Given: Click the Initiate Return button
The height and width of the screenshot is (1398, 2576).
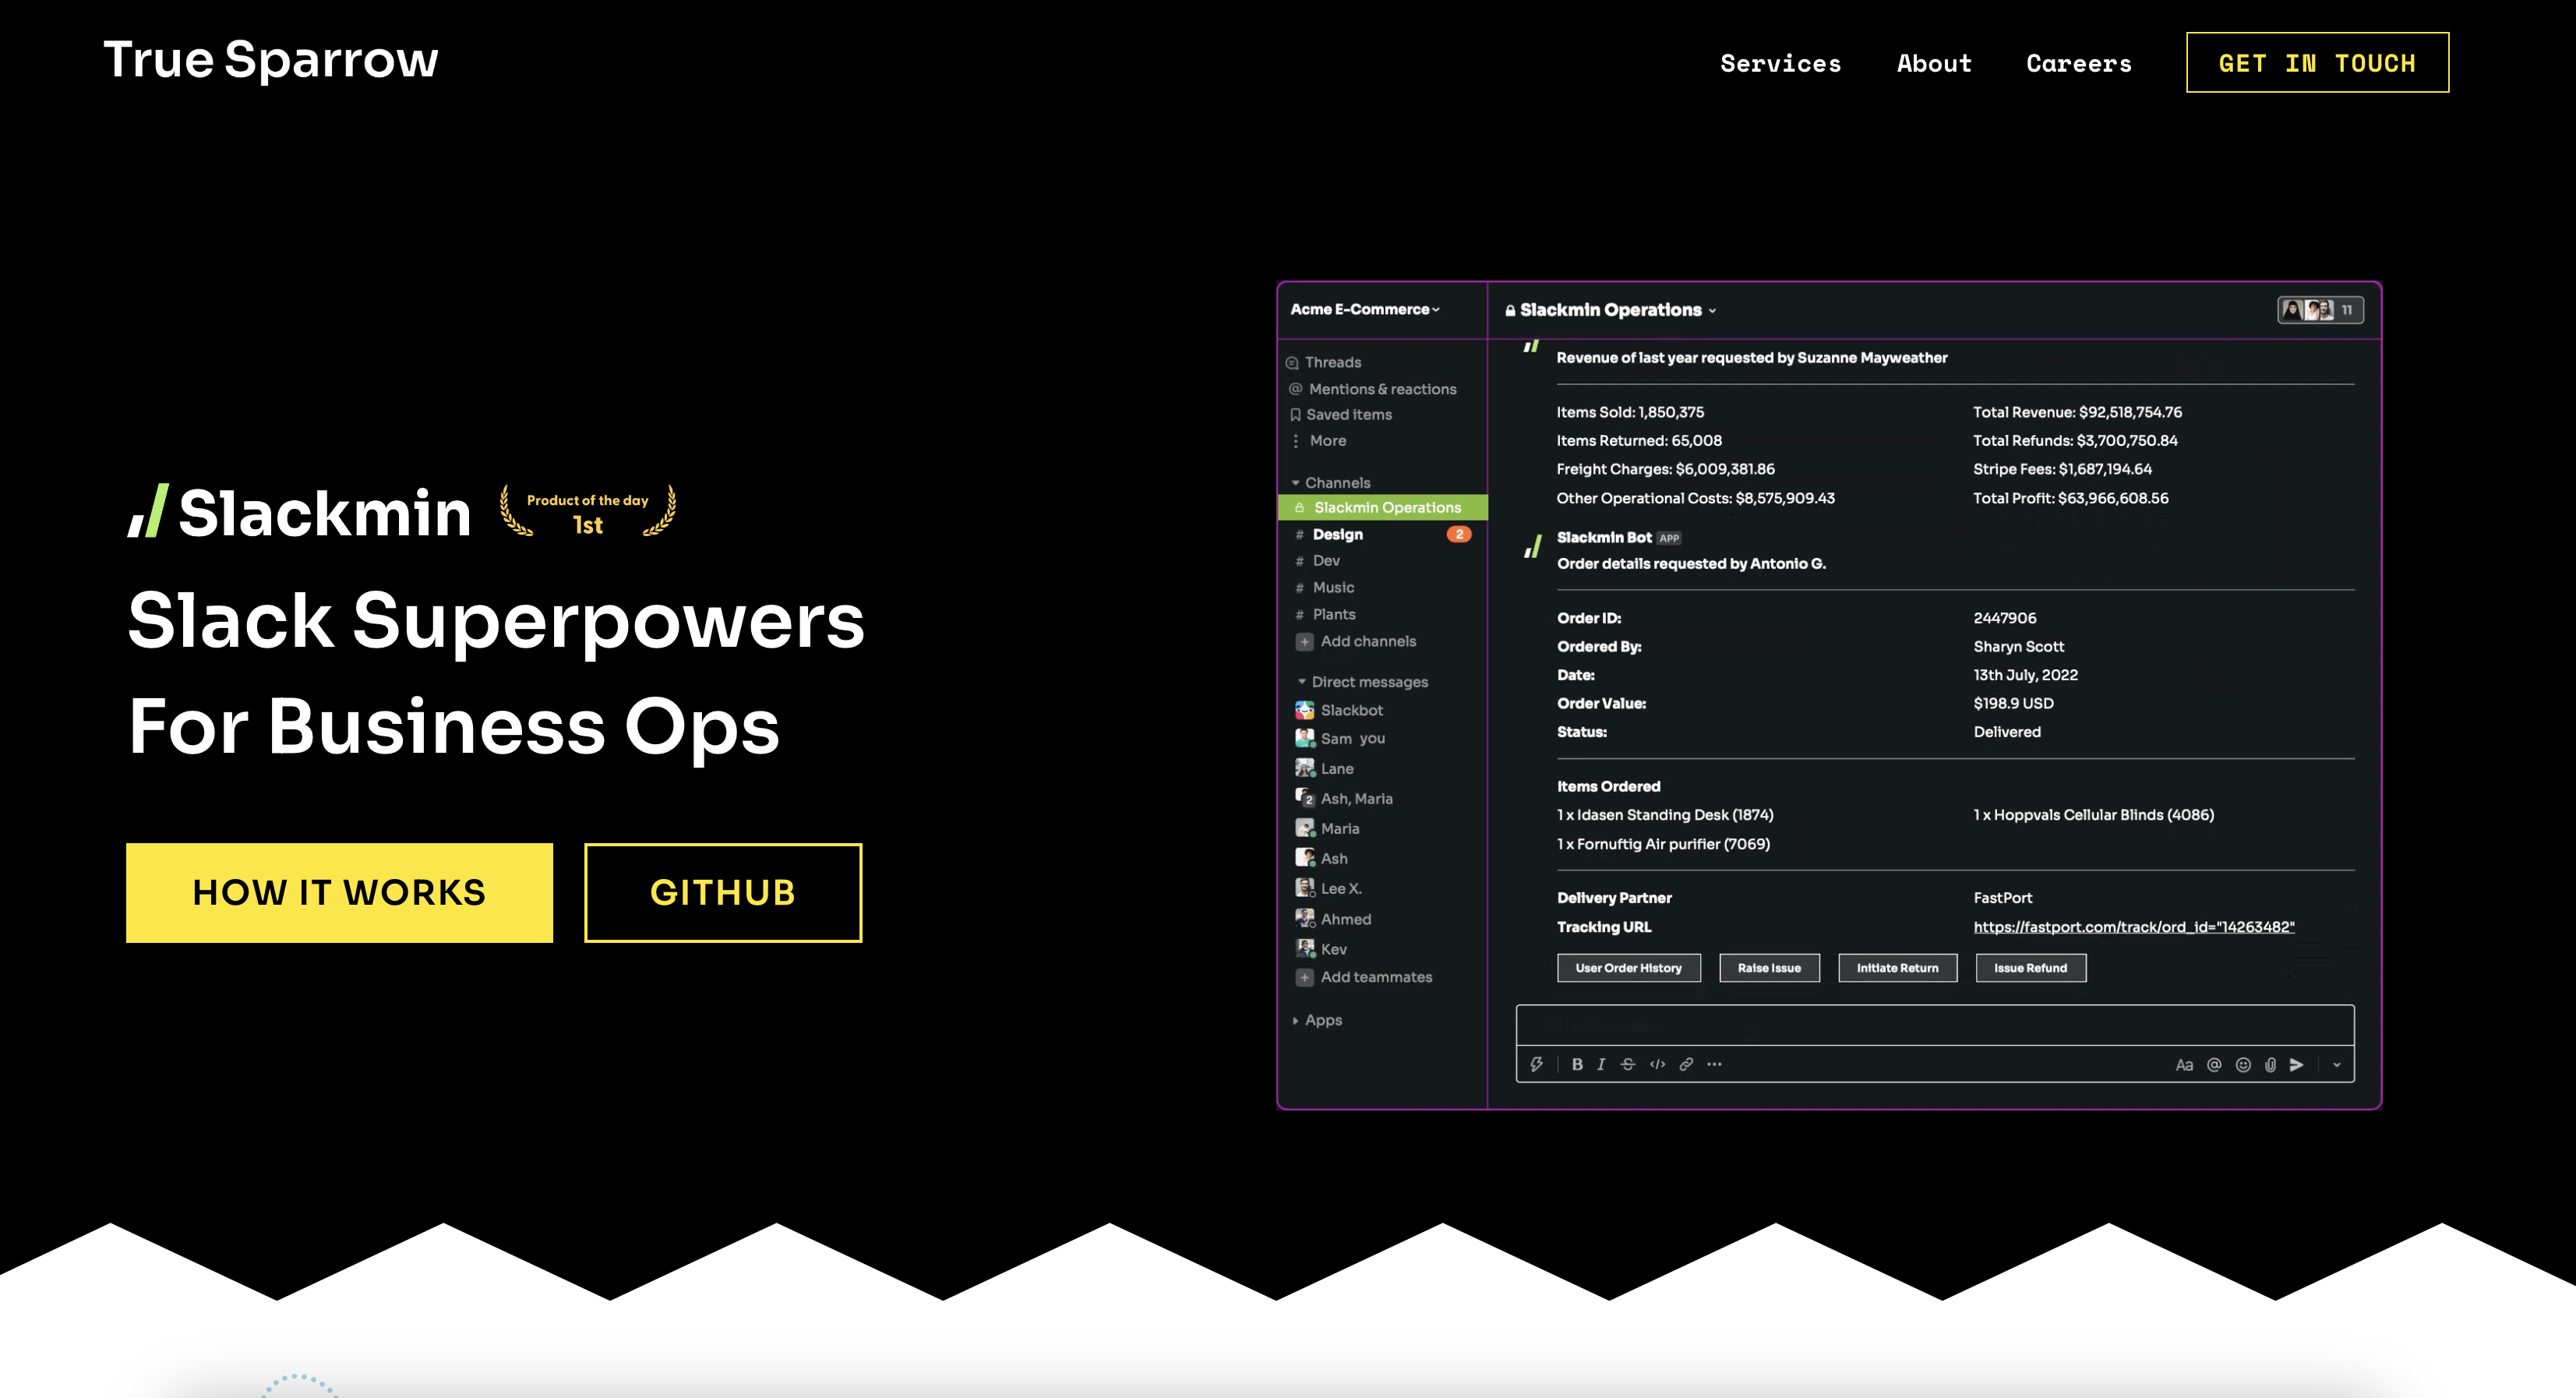Looking at the screenshot, I should pos(1897,968).
